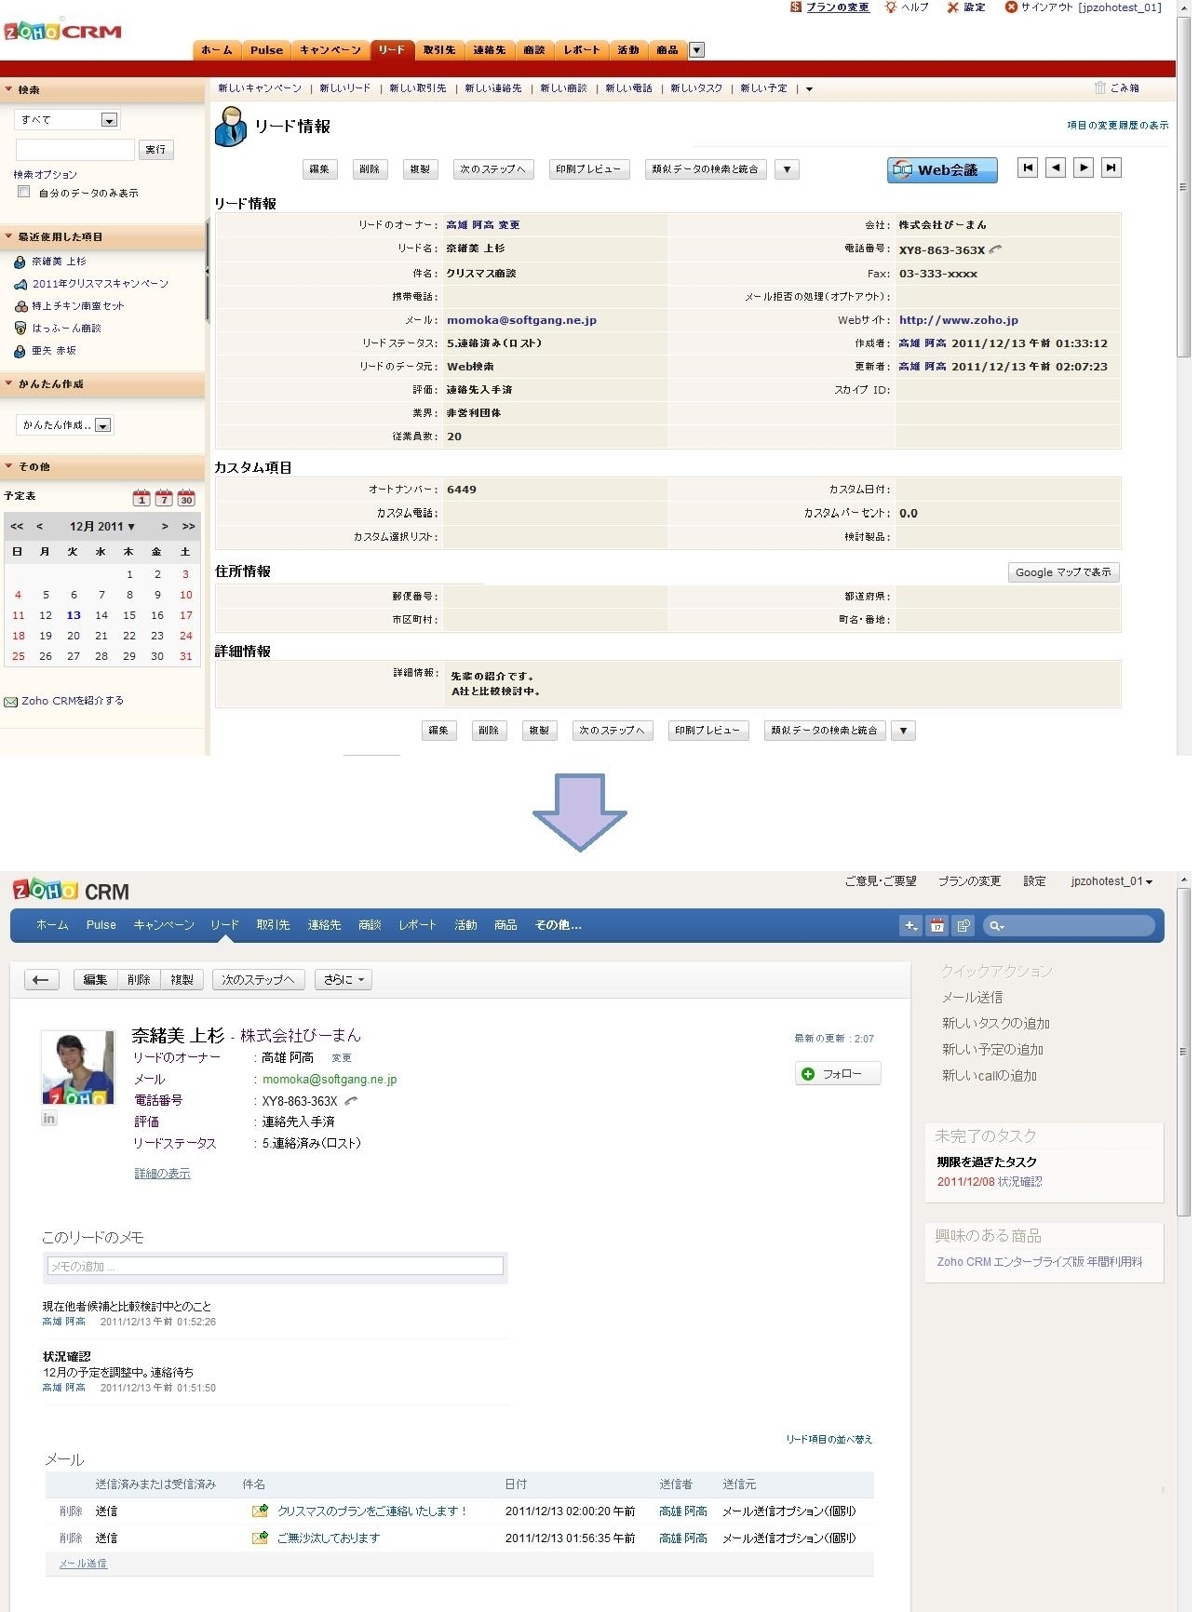Select レポート in the blue navigation bar

tap(417, 925)
